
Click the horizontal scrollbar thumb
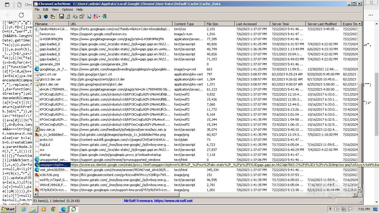[109, 195]
